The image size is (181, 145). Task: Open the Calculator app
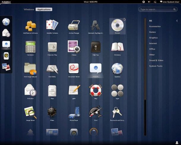[x=30, y=48]
